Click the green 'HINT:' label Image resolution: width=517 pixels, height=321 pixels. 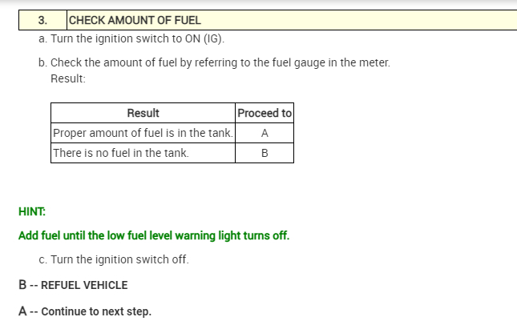click(32, 212)
